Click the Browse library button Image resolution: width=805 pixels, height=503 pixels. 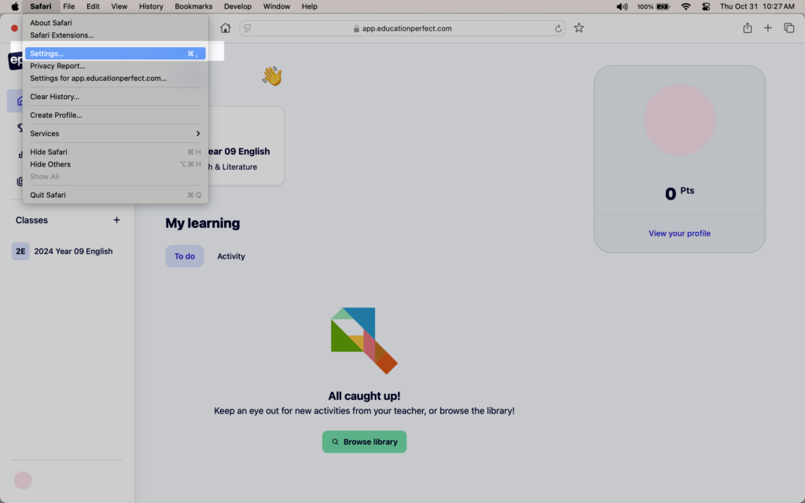[x=364, y=442]
